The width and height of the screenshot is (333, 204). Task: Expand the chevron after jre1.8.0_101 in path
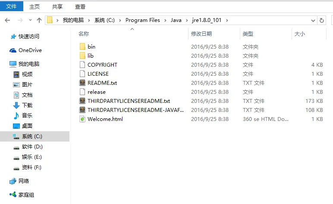227,20
